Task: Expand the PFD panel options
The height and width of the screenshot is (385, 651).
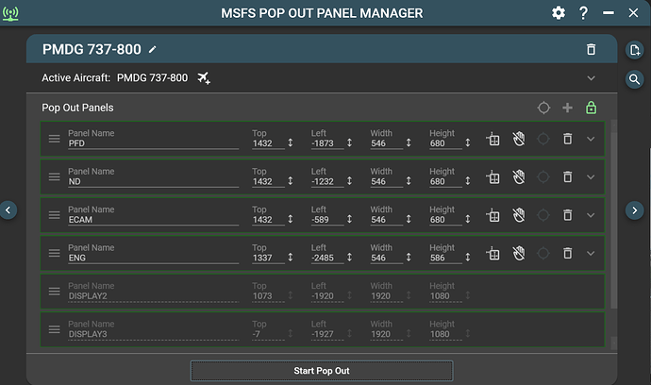Action: tap(592, 139)
